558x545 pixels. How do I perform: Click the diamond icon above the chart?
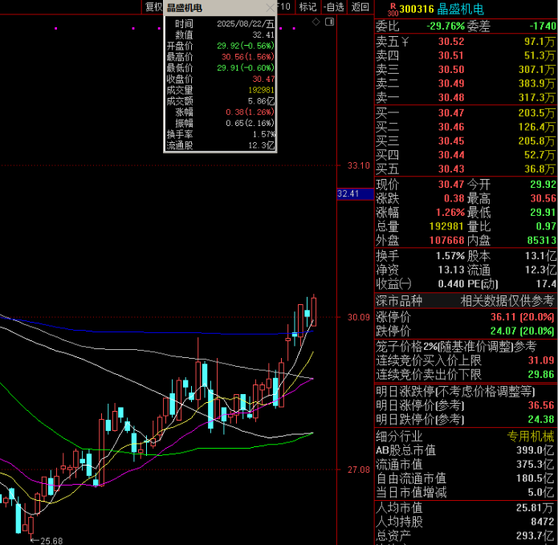[316, 22]
